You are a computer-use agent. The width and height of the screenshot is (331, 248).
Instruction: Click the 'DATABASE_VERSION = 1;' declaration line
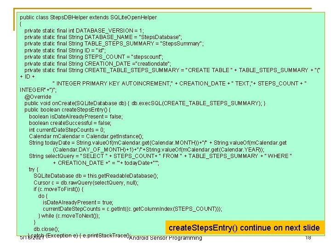pyautogui.click(x=84, y=31)
